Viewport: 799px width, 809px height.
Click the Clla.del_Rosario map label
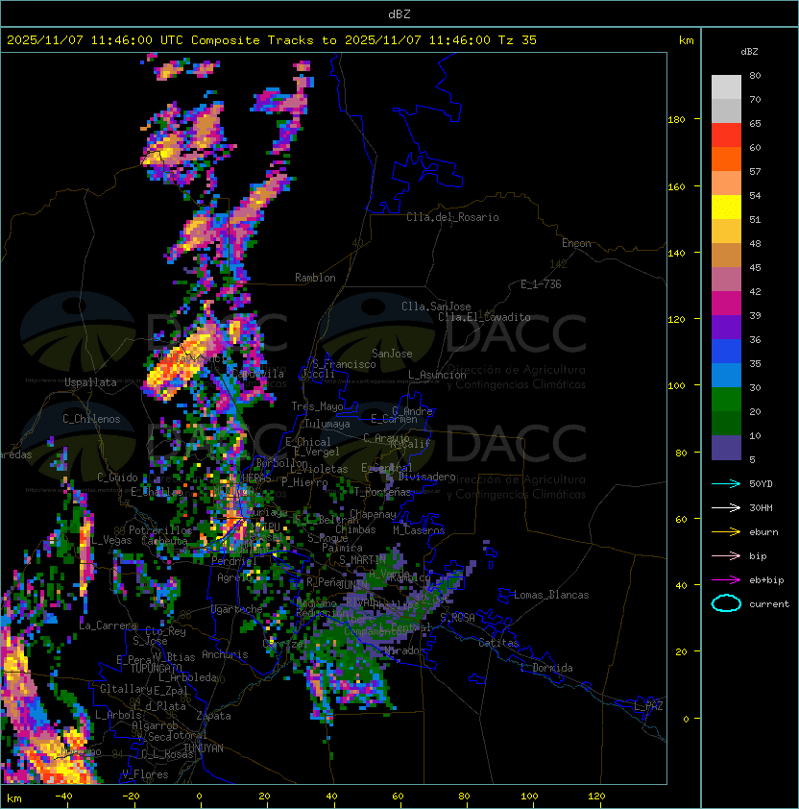pyautogui.click(x=452, y=217)
